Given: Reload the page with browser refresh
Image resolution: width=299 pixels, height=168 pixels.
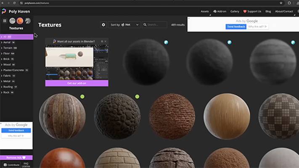Looking at the screenshot, I should pos(14,3).
